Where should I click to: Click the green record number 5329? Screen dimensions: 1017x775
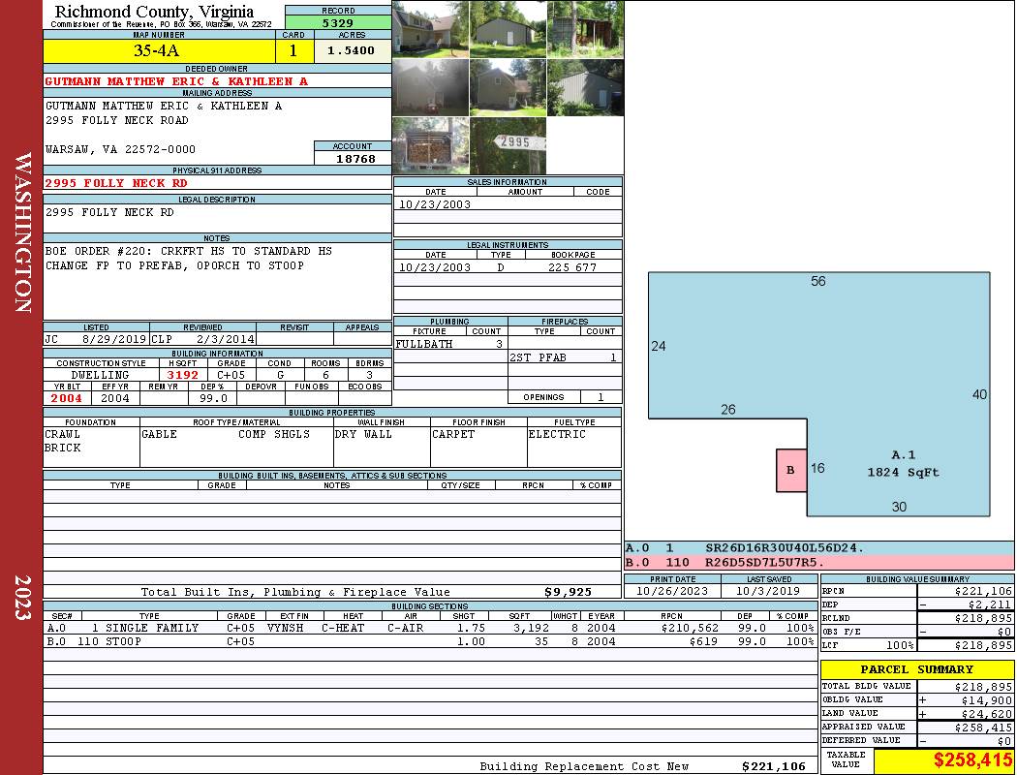(338, 22)
